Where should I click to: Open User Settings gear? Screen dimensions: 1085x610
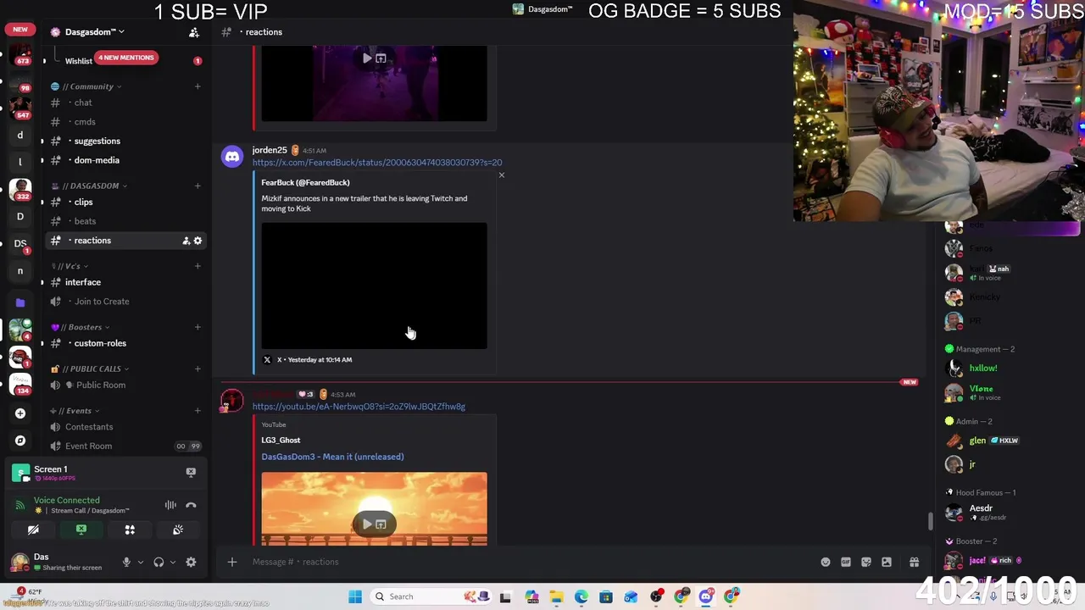(191, 562)
